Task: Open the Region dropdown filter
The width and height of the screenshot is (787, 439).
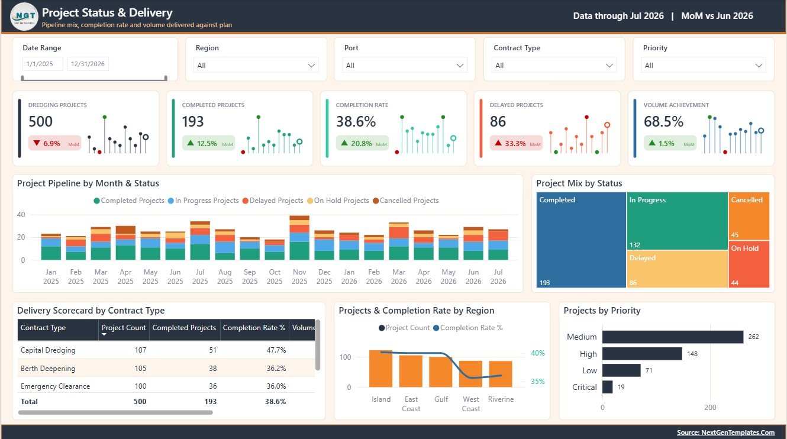Action: tap(257, 65)
